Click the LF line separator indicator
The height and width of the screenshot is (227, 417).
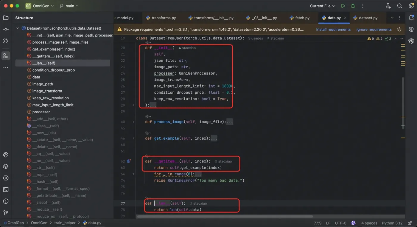pyautogui.click(x=328, y=223)
